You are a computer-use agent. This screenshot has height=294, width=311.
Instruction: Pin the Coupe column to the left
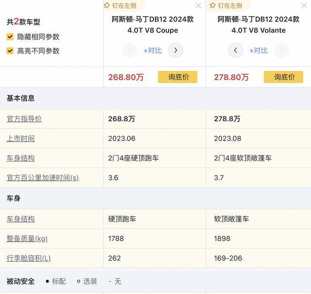click(x=120, y=5)
